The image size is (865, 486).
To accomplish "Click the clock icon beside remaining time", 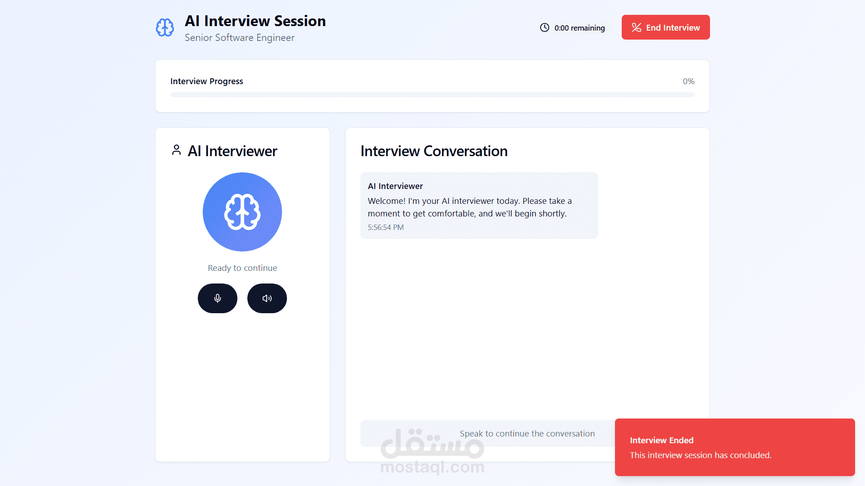I will 545,27.
